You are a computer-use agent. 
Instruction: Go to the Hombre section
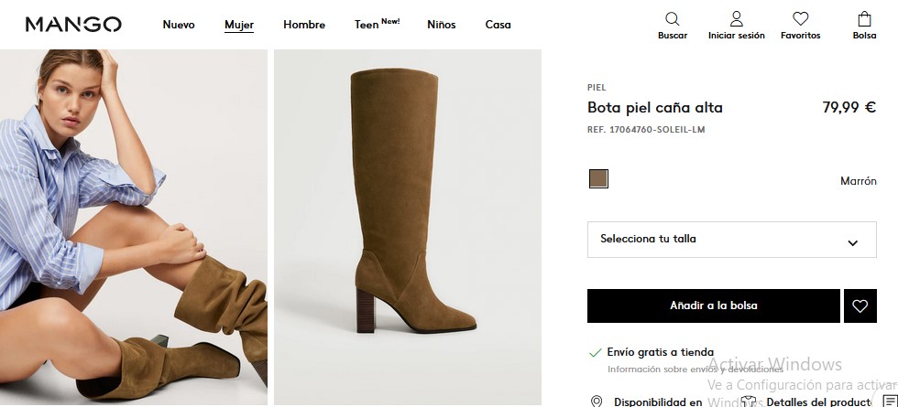tap(304, 25)
